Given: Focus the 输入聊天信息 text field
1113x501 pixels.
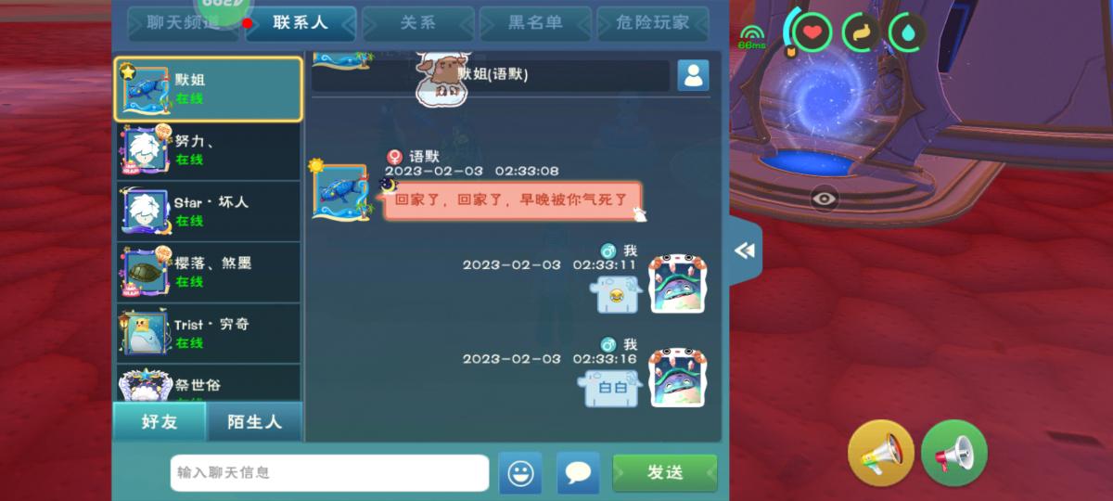Looking at the screenshot, I should pyautogui.click(x=329, y=473).
